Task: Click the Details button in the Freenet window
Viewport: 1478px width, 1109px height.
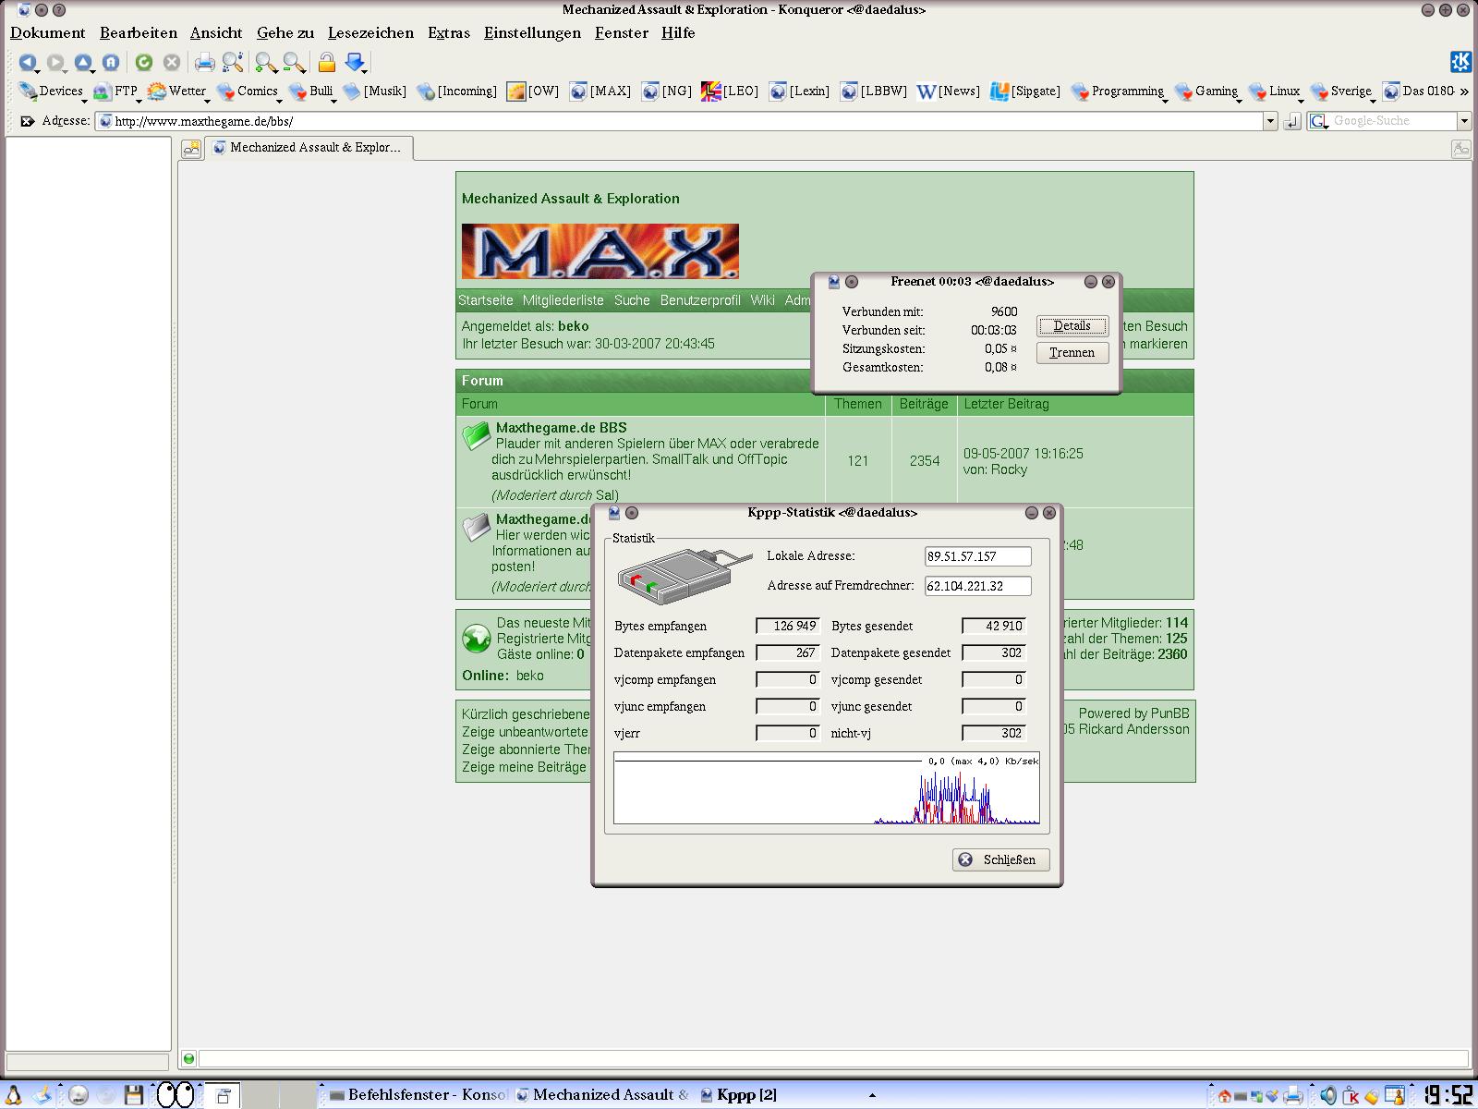Action: tap(1072, 325)
